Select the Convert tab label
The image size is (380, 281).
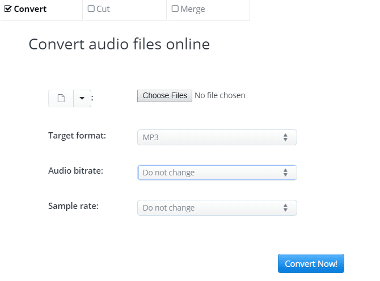[x=30, y=9]
